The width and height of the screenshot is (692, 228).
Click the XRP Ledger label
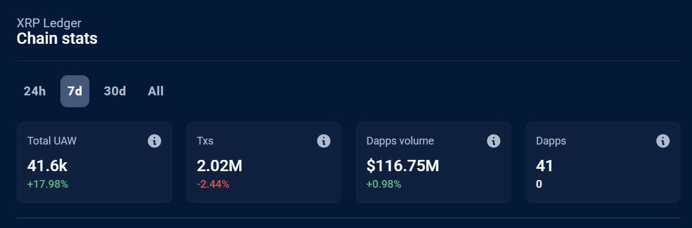pyautogui.click(x=49, y=23)
